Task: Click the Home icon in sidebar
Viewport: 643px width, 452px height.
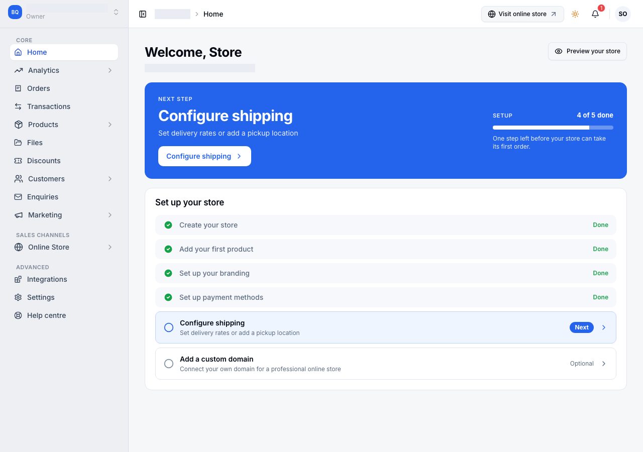Action: [x=18, y=52]
